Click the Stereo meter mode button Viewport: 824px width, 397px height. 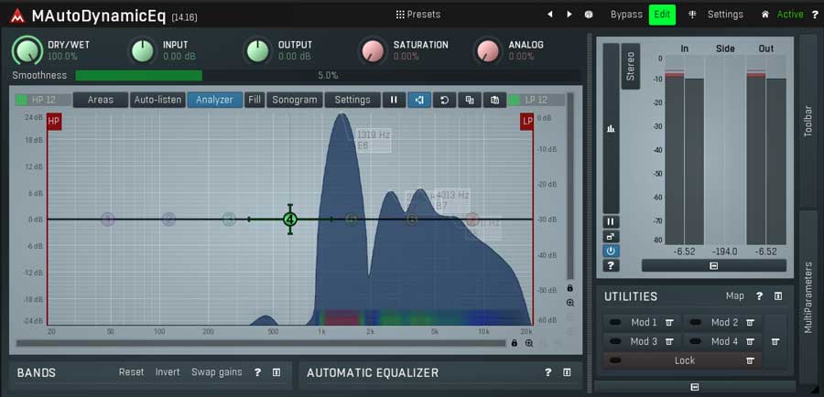pos(631,66)
